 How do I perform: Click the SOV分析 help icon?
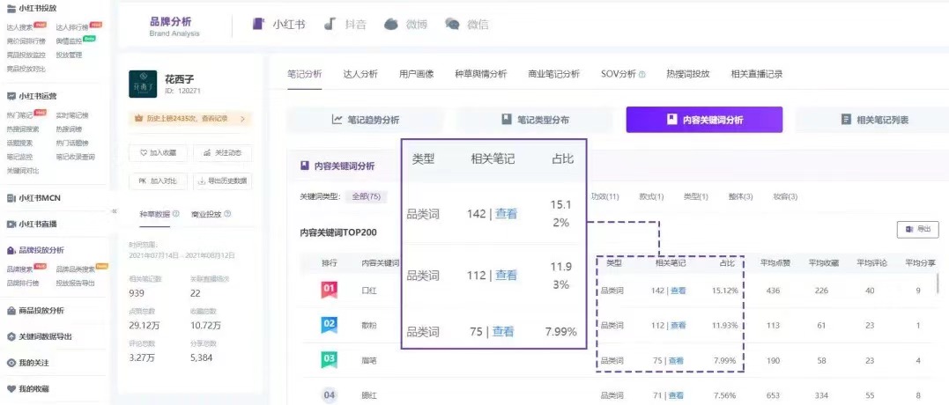[x=642, y=74]
